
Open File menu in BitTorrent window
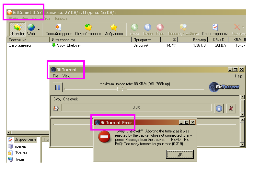[x=55, y=76]
